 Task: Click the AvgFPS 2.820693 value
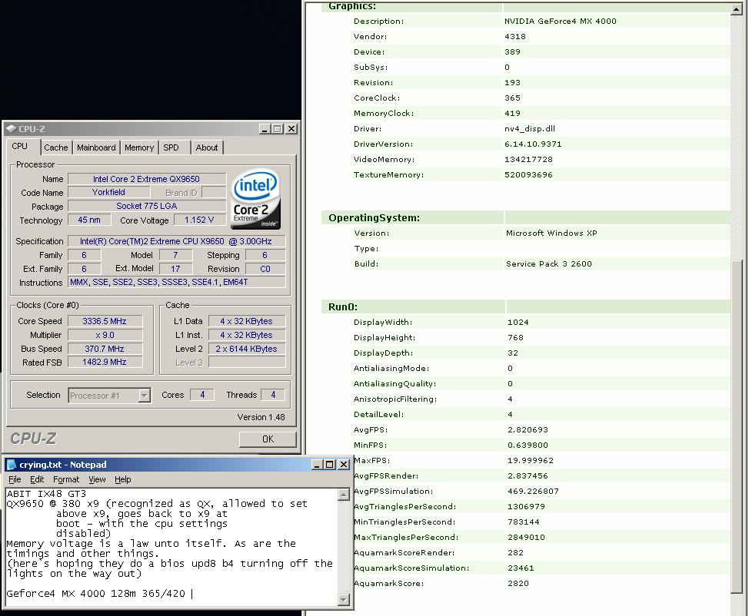528,430
